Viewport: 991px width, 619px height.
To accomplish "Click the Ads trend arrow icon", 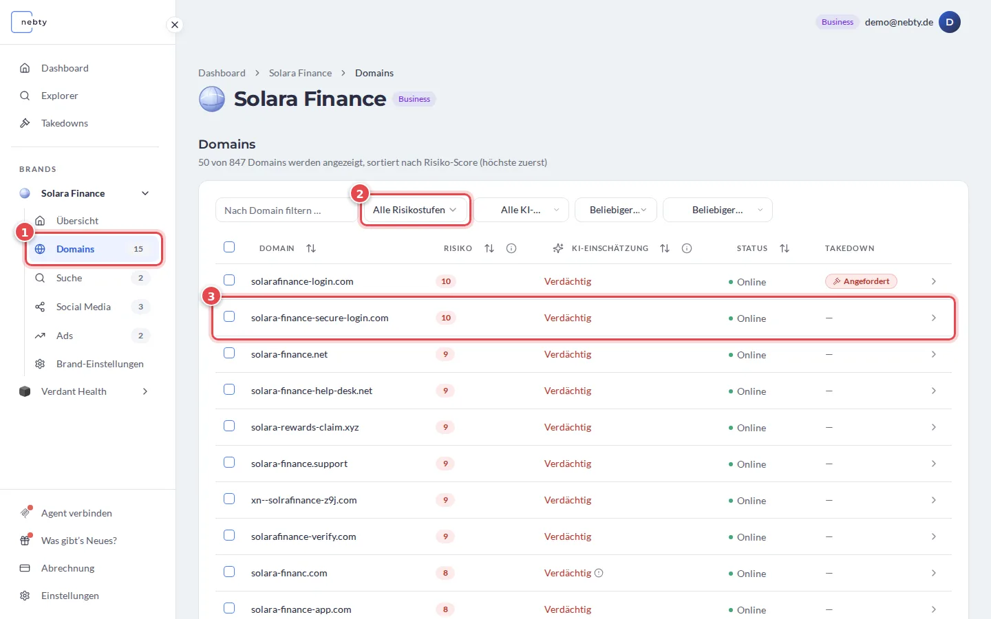I will click(x=40, y=336).
